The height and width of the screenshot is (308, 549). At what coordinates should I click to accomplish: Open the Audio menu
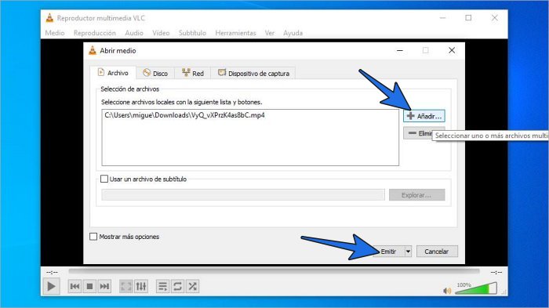(134, 33)
